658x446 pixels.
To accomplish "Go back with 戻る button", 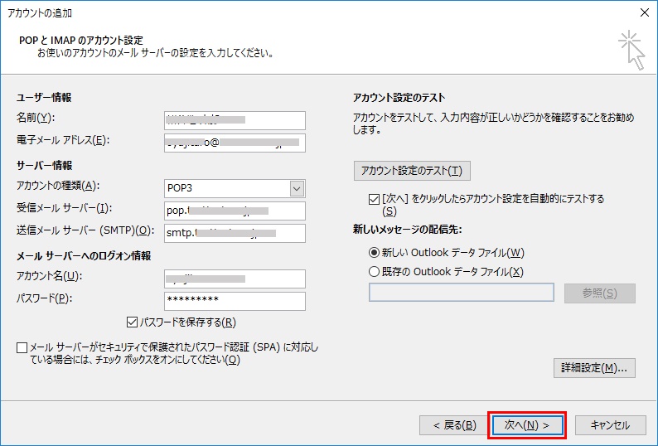I will click(454, 425).
